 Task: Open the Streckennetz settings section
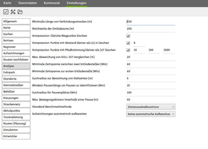[x=16, y=104]
